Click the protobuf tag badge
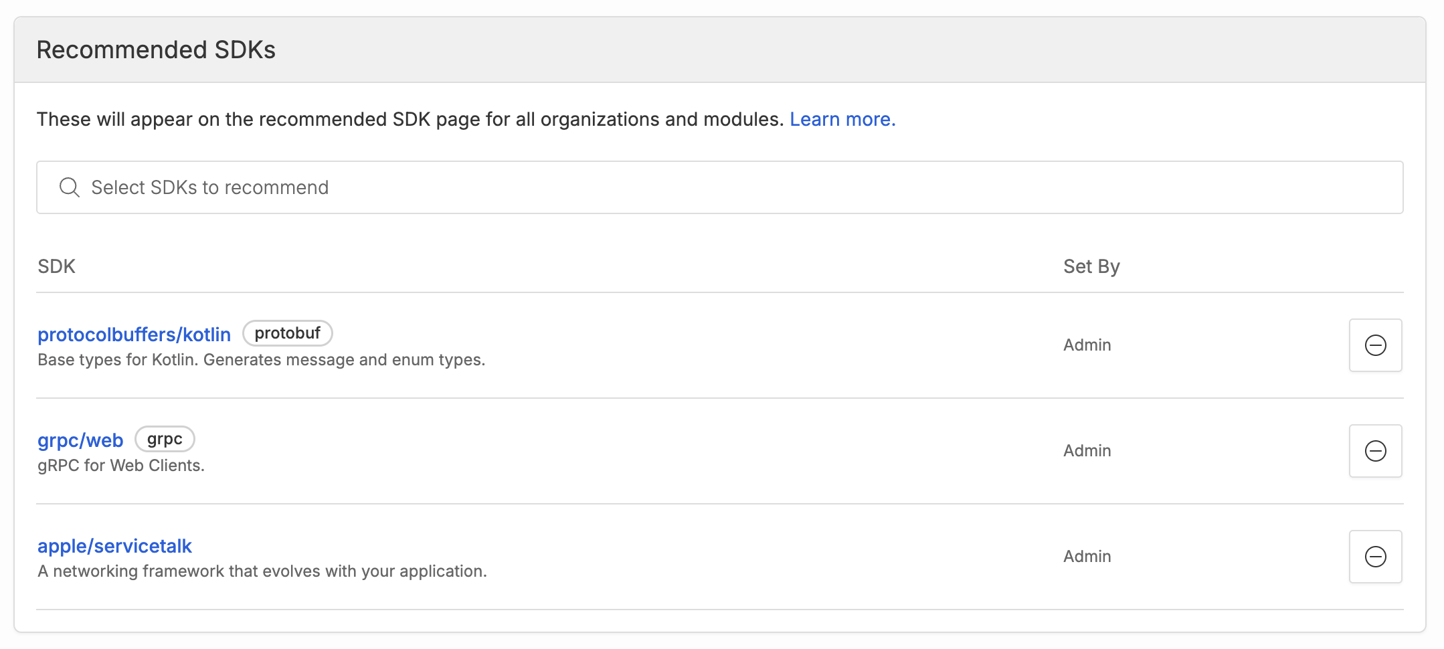 (287, 333)
